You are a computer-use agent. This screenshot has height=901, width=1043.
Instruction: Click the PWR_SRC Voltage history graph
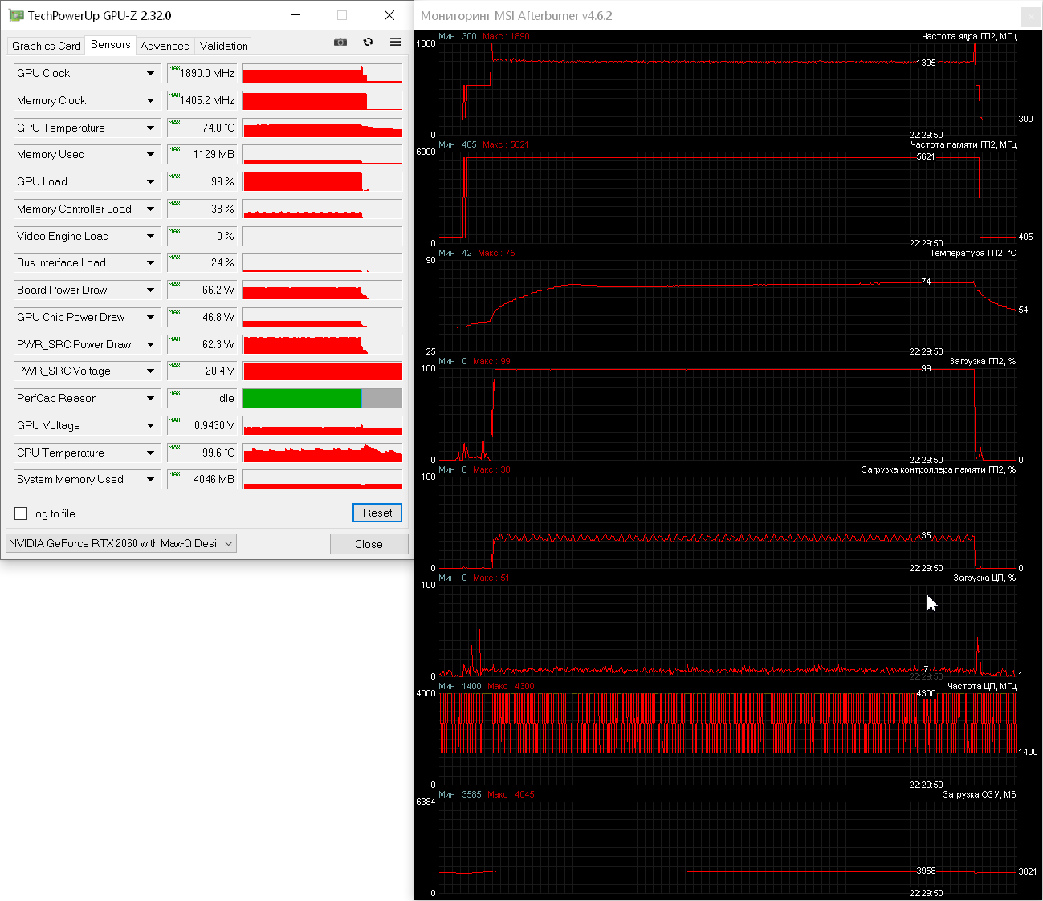pyautogui.click(x=322, y=371)
